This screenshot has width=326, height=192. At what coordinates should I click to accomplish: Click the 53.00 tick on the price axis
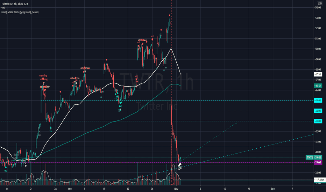(x=318, y=18)
